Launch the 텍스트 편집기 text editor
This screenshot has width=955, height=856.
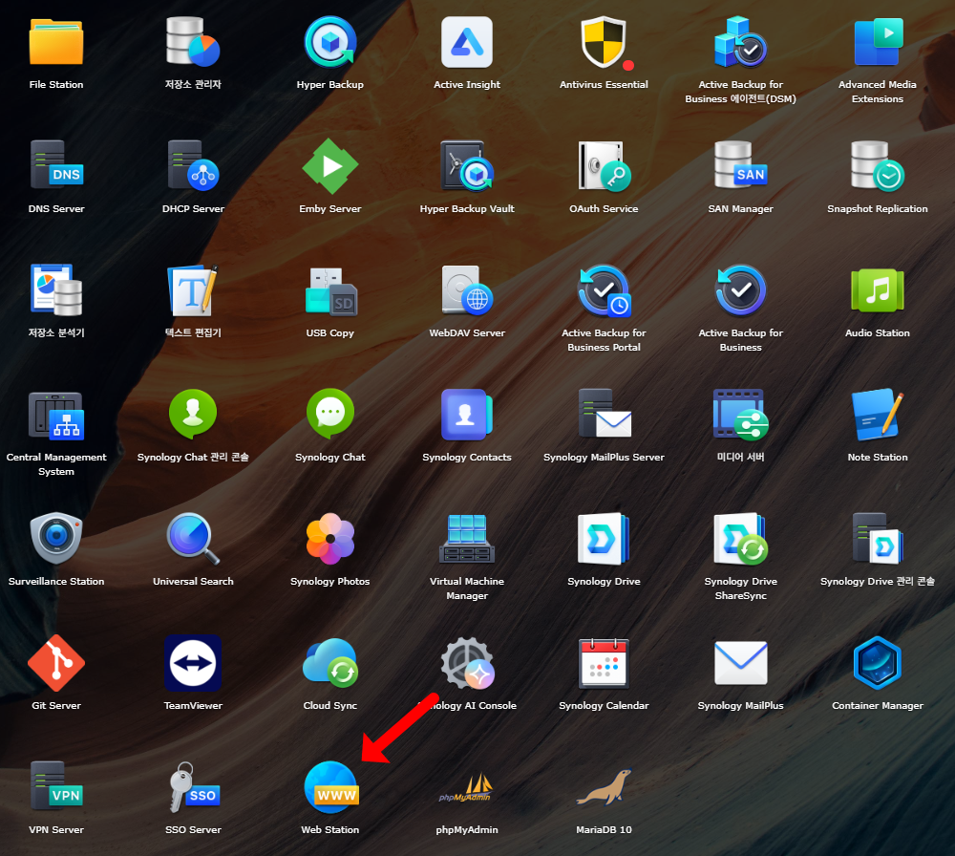click(193, 290)
